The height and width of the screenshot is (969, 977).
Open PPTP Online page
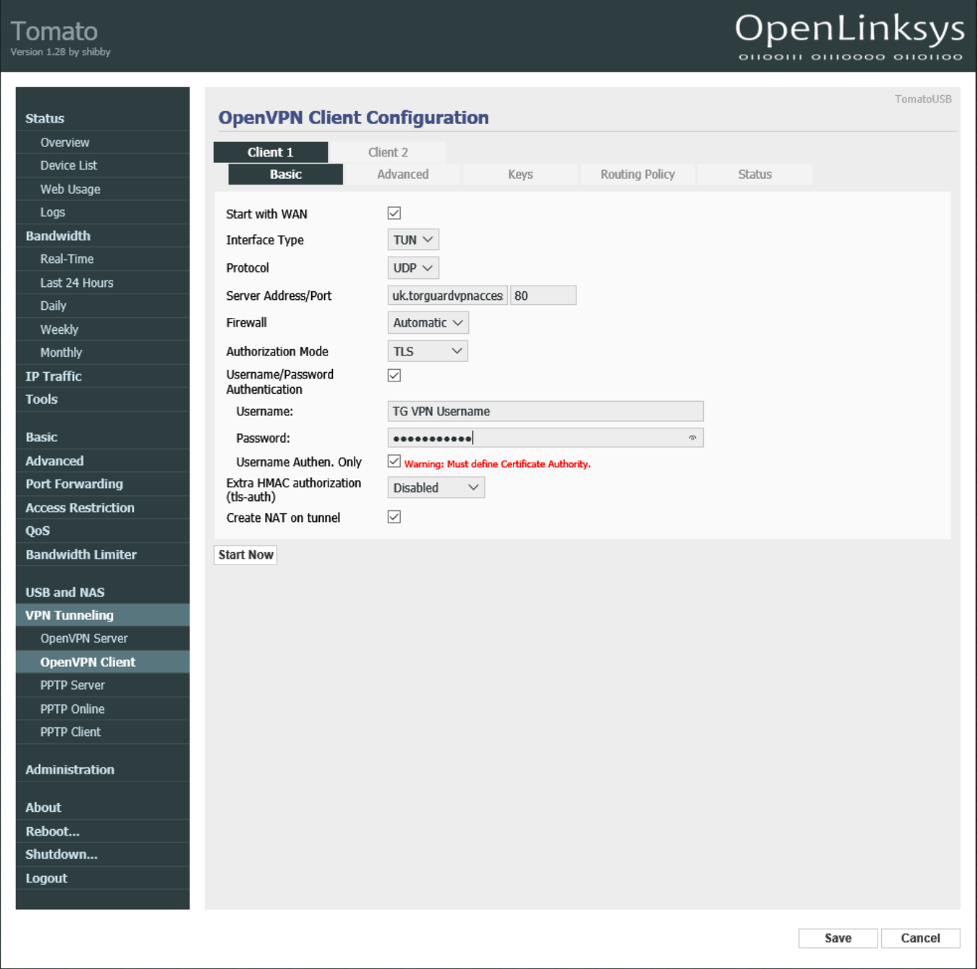[102, 709]
